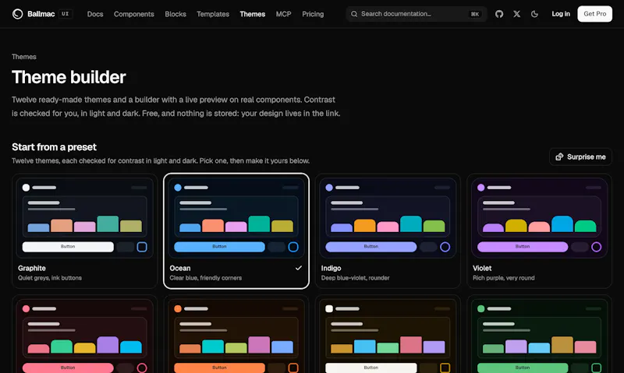Open the Themes menu item

coord(252,14)
